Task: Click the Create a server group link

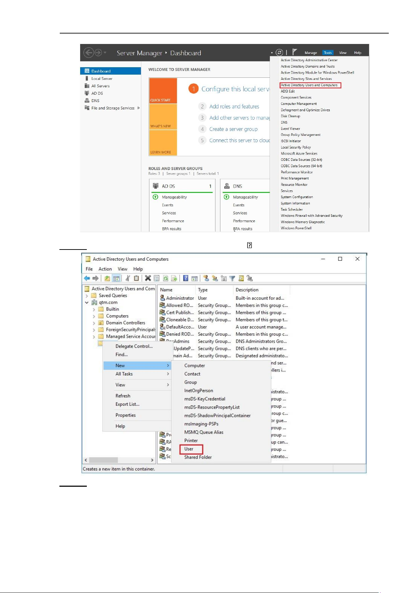Action: [233, 129]
